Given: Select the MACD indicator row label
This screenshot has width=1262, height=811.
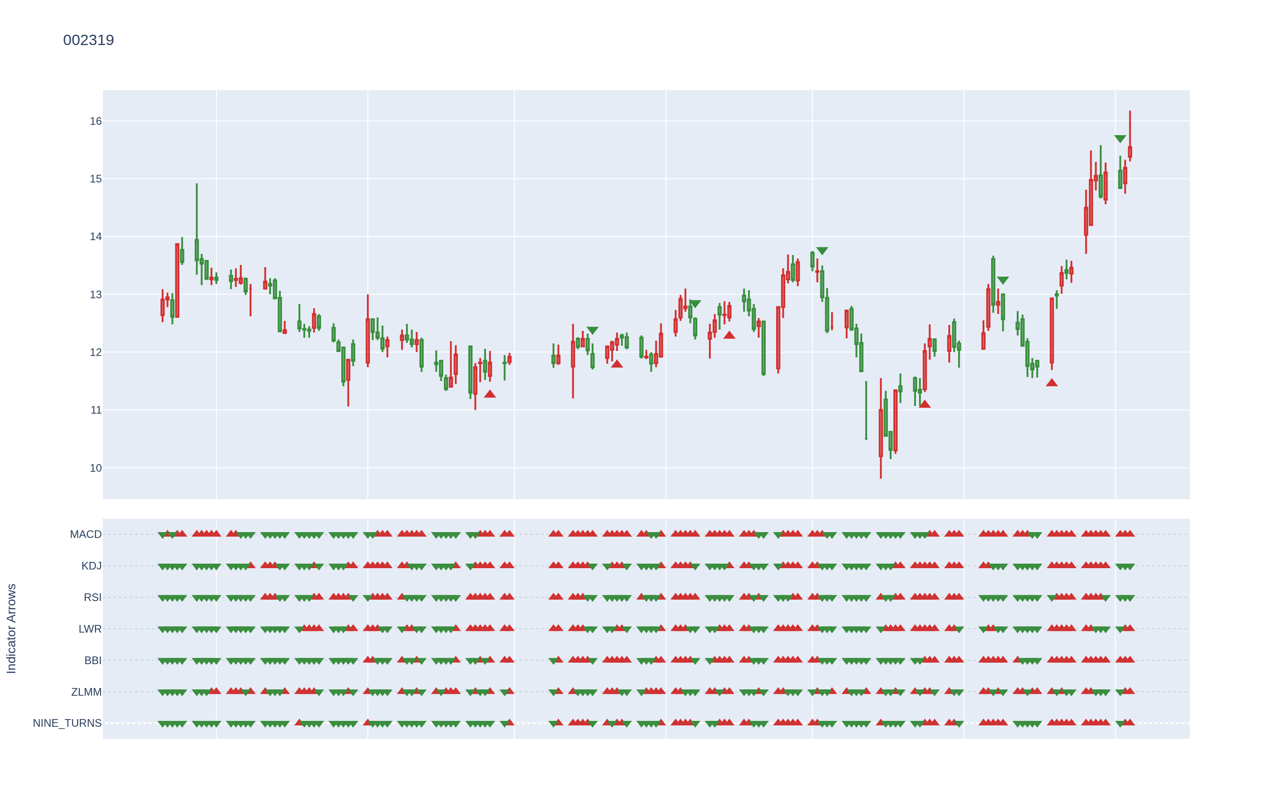Looking at the screenshot, I should click(x=85, y=534).
